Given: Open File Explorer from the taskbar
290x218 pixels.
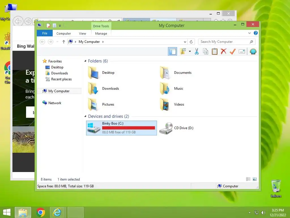Looking at the screenshot, I should (23, 212).
